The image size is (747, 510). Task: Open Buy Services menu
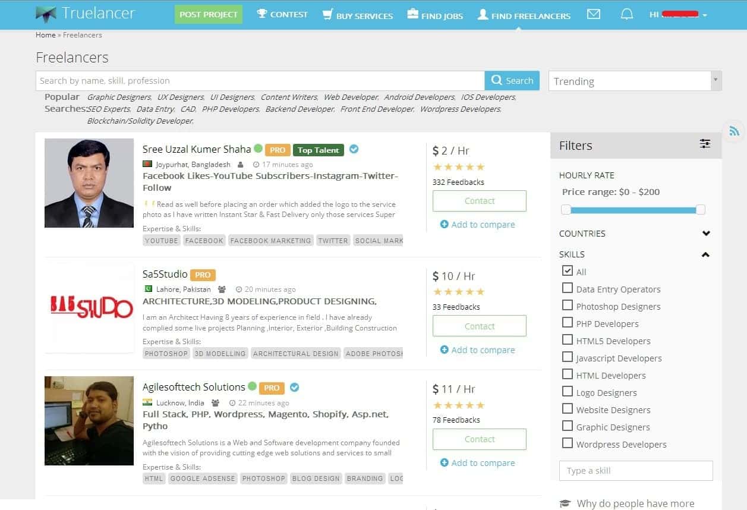358,15
